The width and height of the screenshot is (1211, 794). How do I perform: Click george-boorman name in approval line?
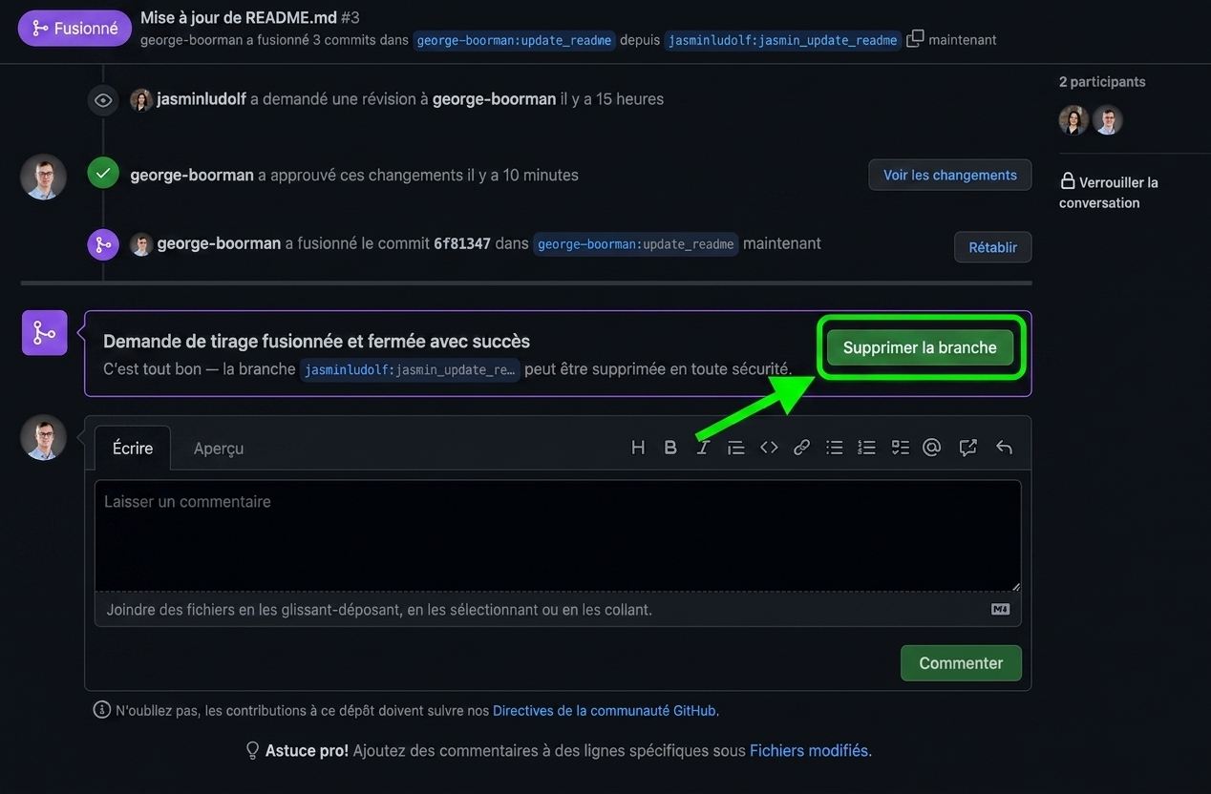192,175
